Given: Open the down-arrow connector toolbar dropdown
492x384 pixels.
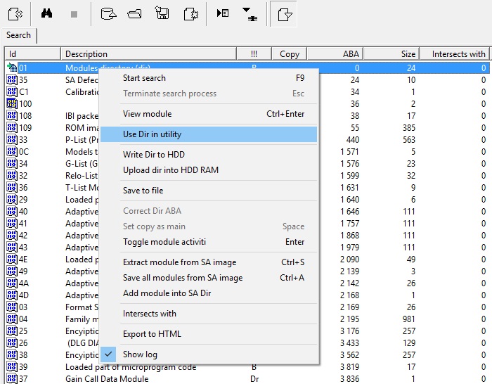Looking at the screenshot, I should pyautogui.click(x=249, y=13).
